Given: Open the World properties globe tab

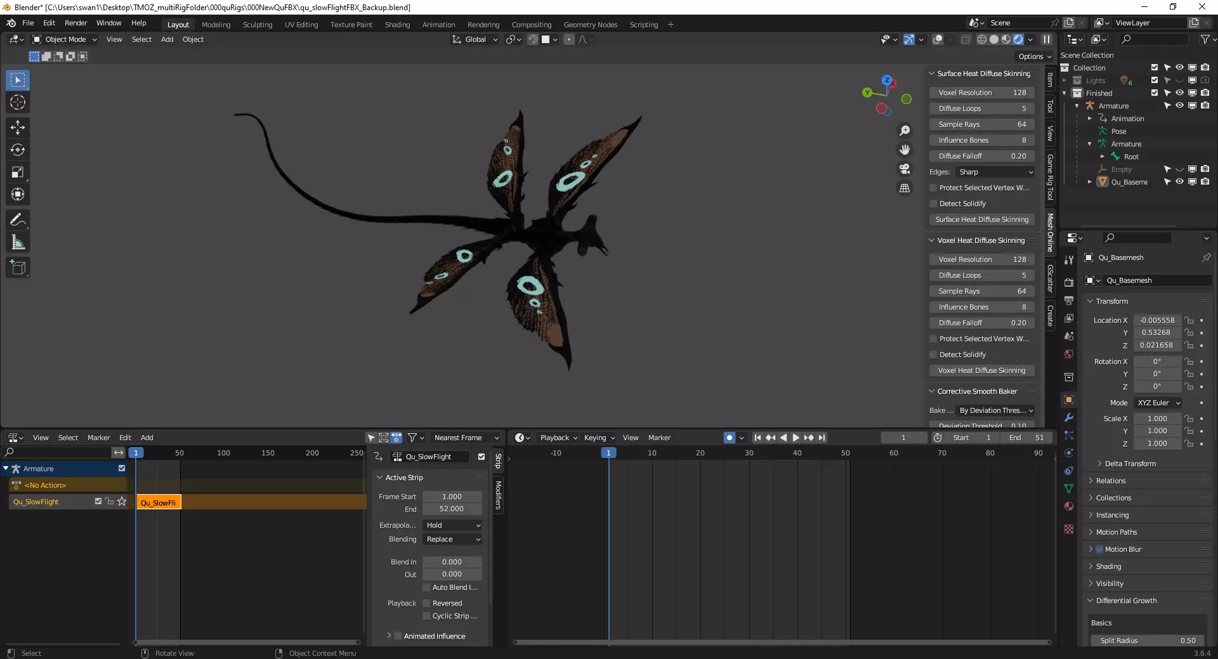Looking at the screenshot, I should point(1069,354).
